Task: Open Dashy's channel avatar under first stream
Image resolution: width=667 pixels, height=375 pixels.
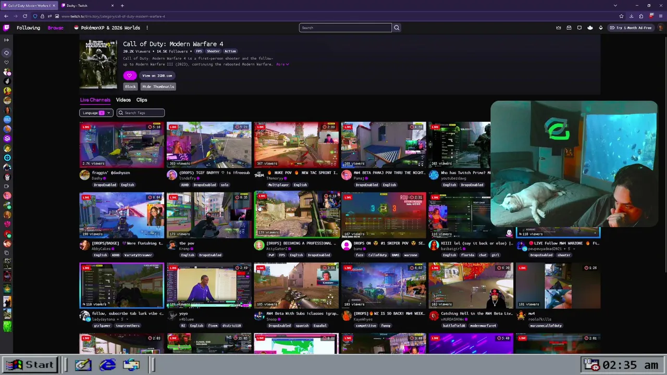Action: pos(84,176)
